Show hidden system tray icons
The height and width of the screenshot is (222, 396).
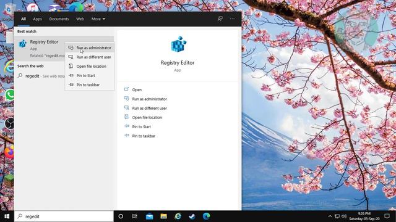[x=330, y=216]
